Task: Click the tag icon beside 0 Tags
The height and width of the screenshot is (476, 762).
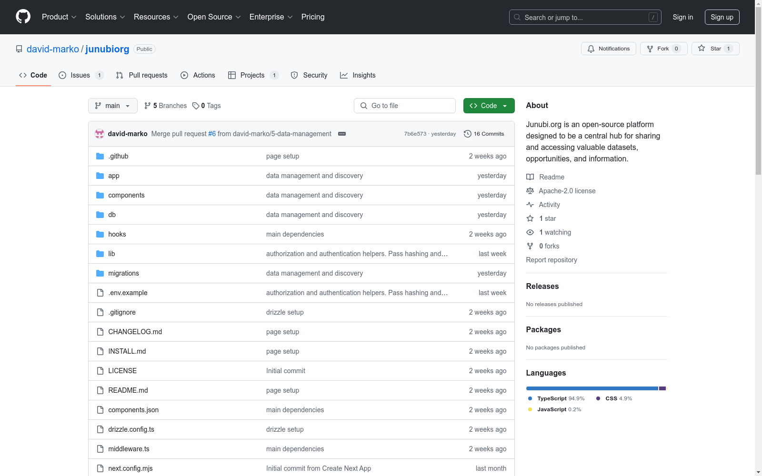Action: [196, 106]
